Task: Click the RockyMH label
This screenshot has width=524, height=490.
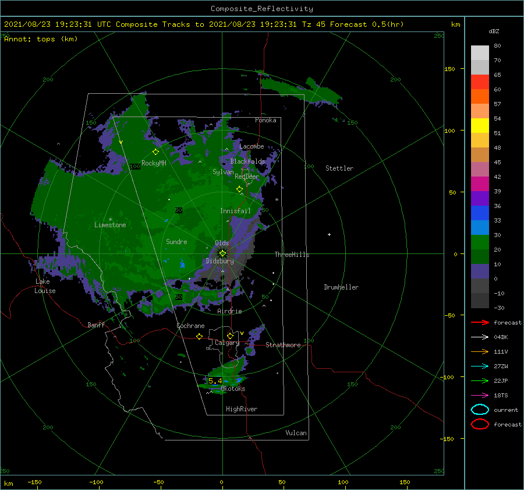Action: [154, 163]
